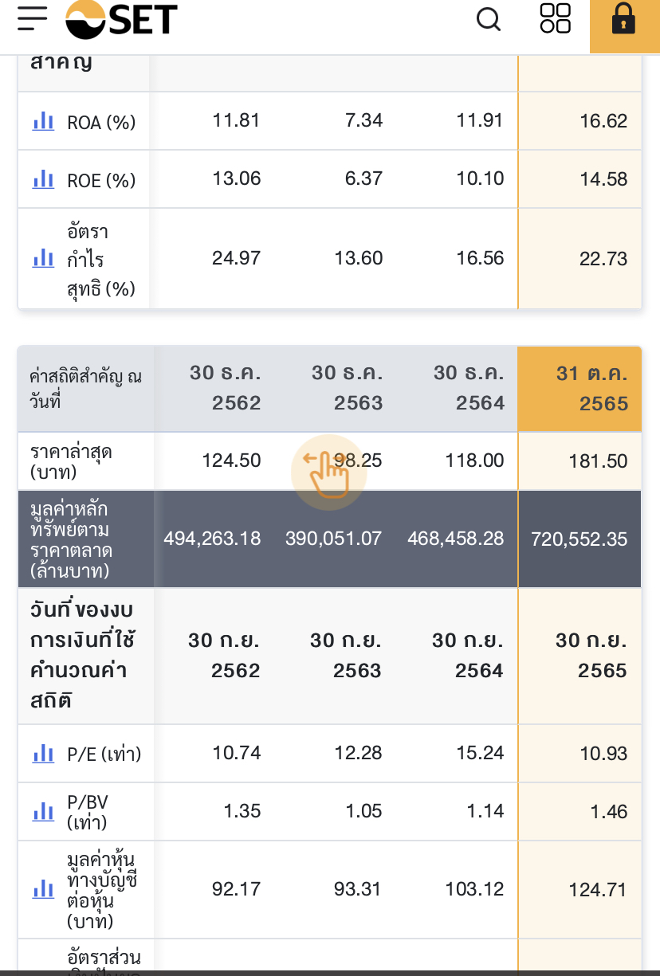Open the P/BV (เท่า) chart icon
The width and height of the screenshot is (660, 976).
coord(43,811)
